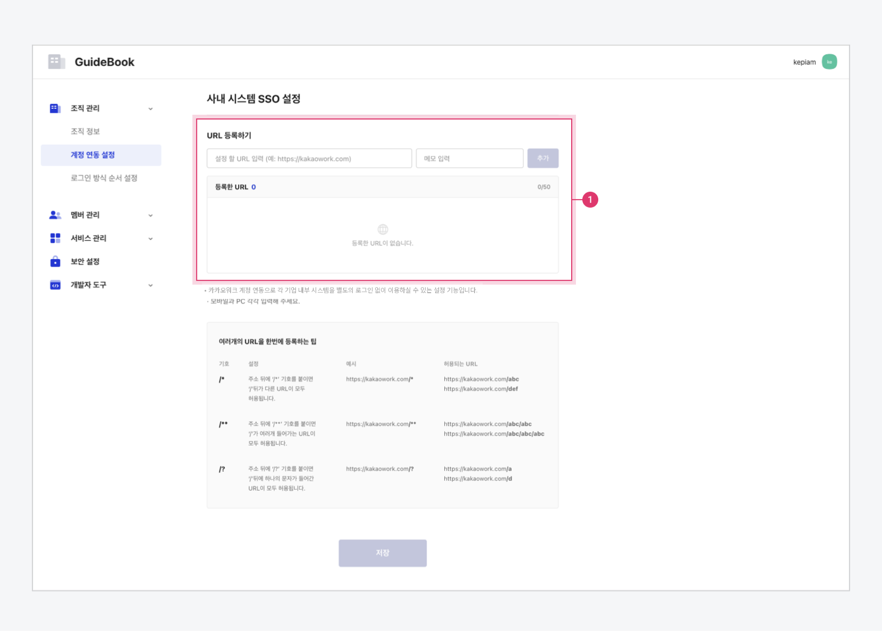Click the URL 등록하기 section title
The width and height of the screenshot is (882, 631).
(229, 135)
